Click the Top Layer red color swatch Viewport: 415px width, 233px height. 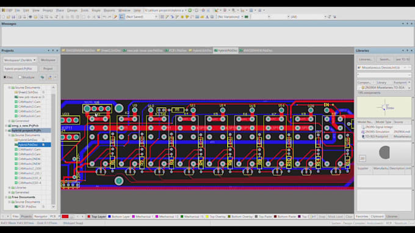tap(89, 217)
